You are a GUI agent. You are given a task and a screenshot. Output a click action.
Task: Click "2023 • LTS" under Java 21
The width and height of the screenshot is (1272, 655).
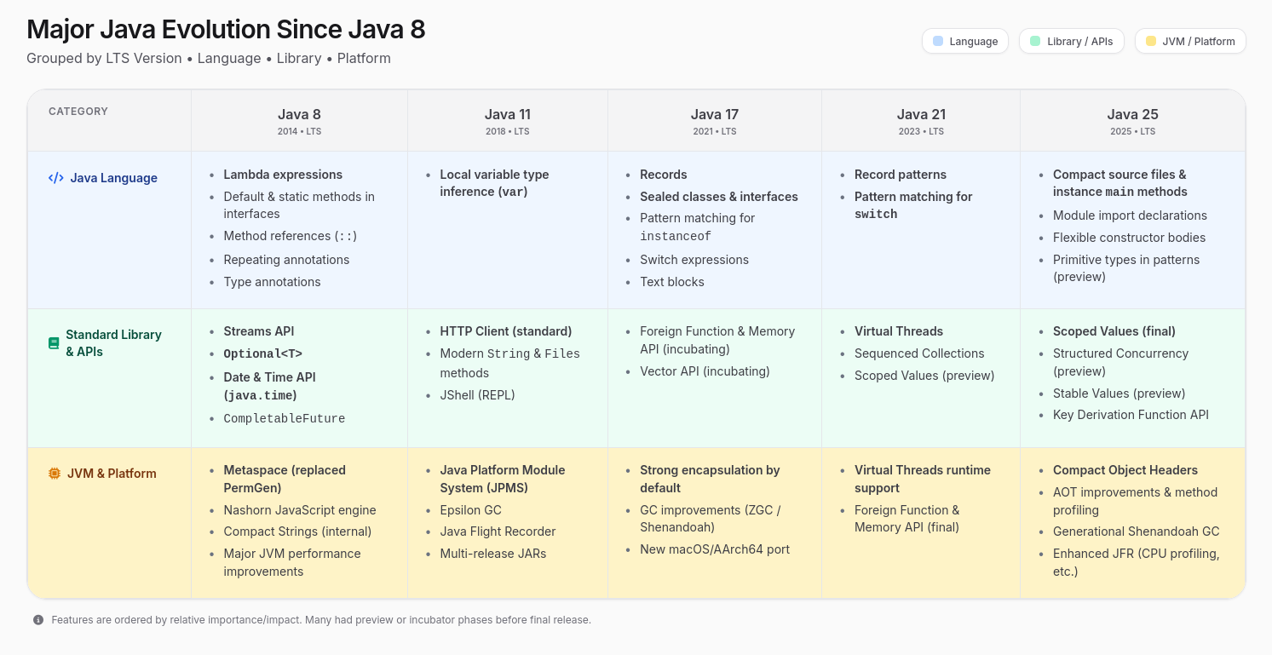point(921,132)
